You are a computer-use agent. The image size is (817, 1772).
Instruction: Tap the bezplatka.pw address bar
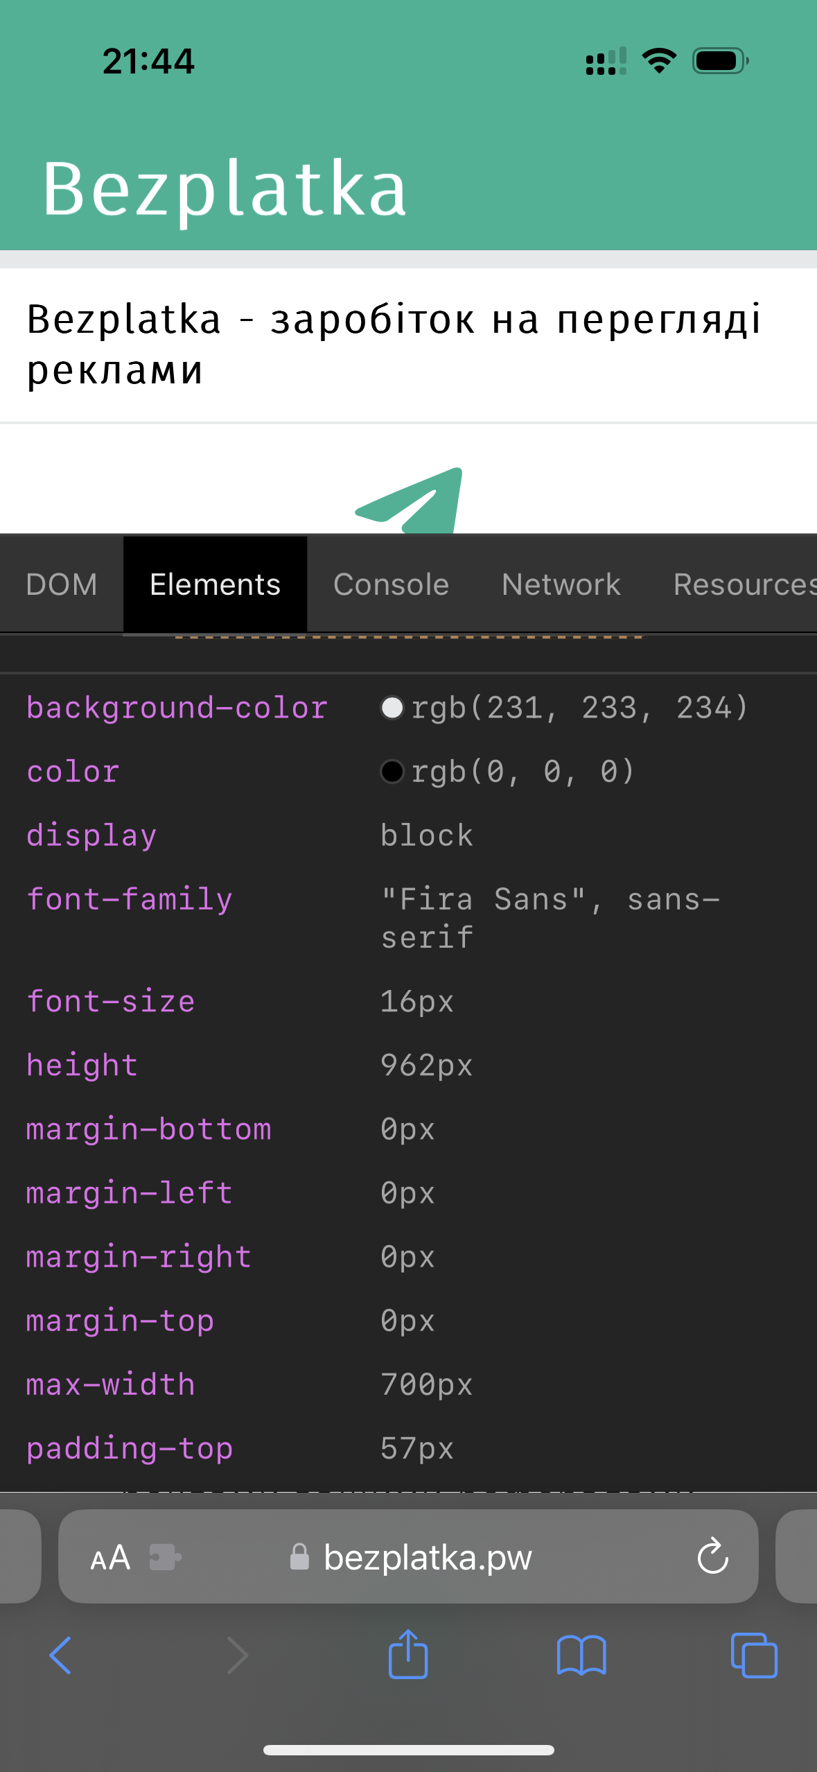pyautogui.click(x=427, y=1558)
